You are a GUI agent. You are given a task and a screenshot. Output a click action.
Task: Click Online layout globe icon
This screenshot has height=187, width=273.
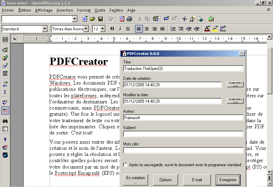[5, 155]
